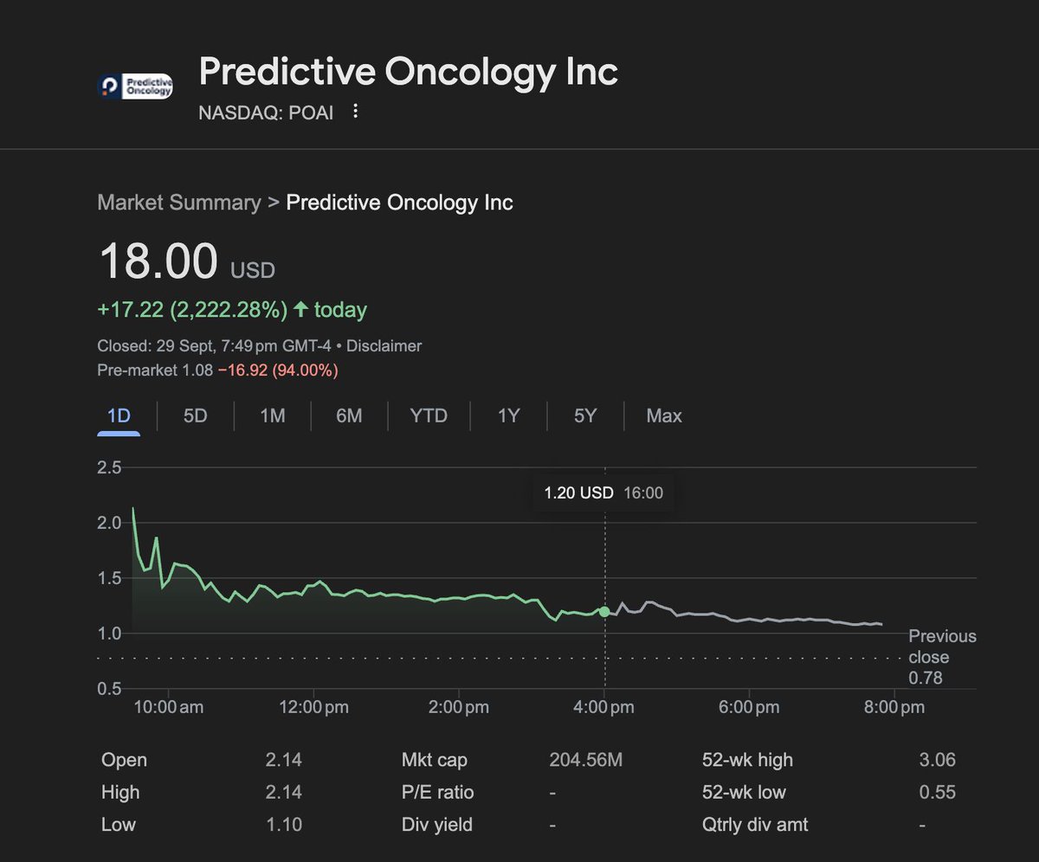Click the Div yield label
This screenshot has width=1039, height=862.
[437, 824]
